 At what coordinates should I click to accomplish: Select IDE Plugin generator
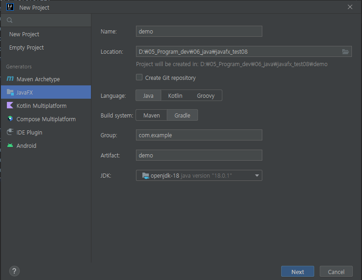[x=46, y=132]
